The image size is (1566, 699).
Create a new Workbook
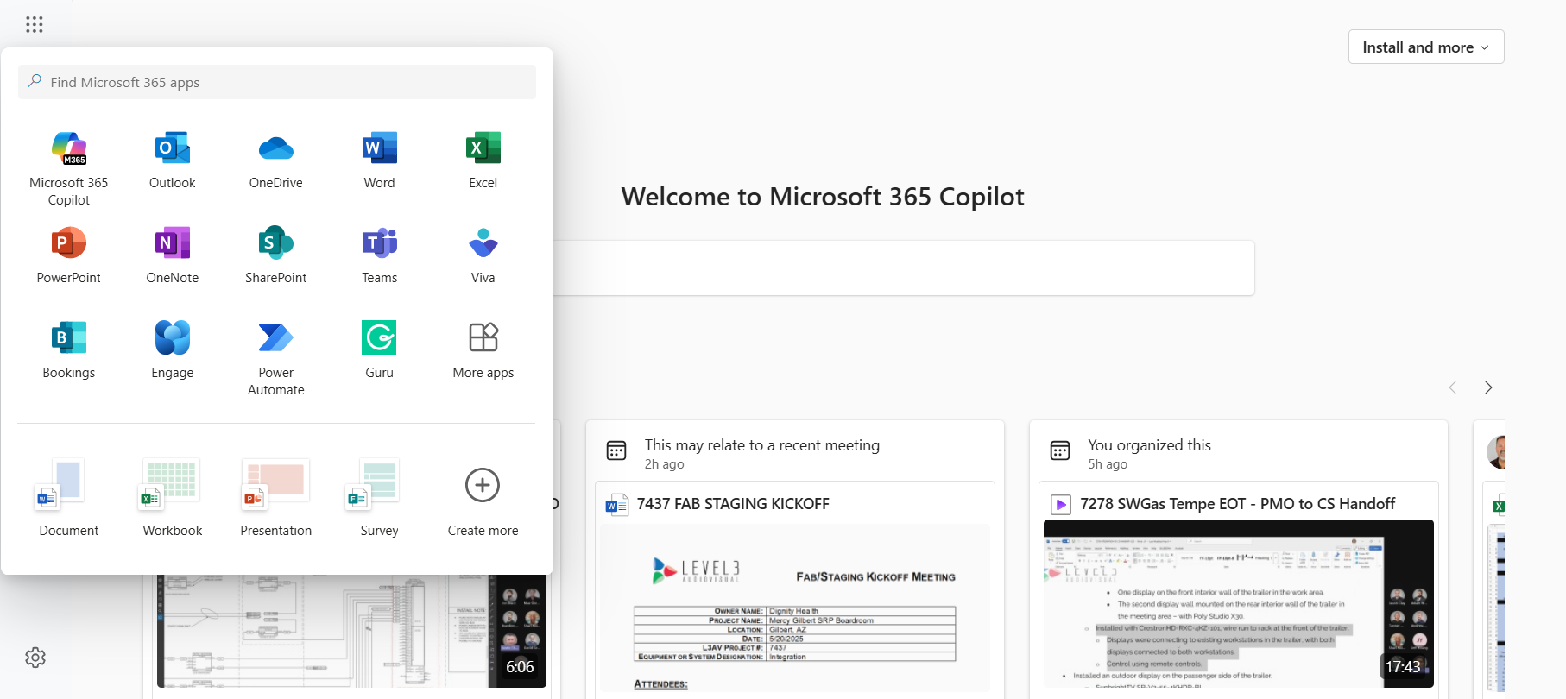(172, 497)
